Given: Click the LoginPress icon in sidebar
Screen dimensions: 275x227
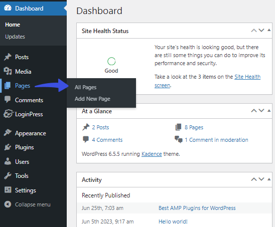Looking at the screenshot, I should (x=8, y=114).
